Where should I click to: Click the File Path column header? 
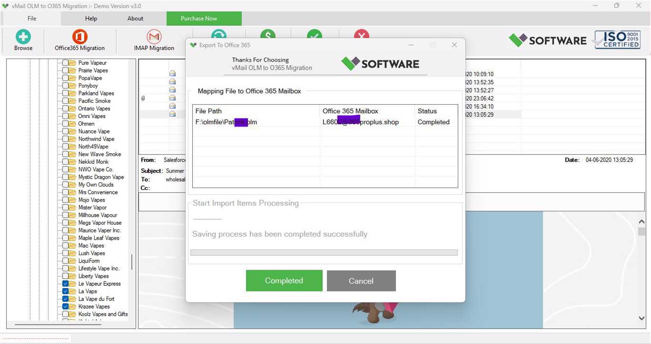coord(256,111)
